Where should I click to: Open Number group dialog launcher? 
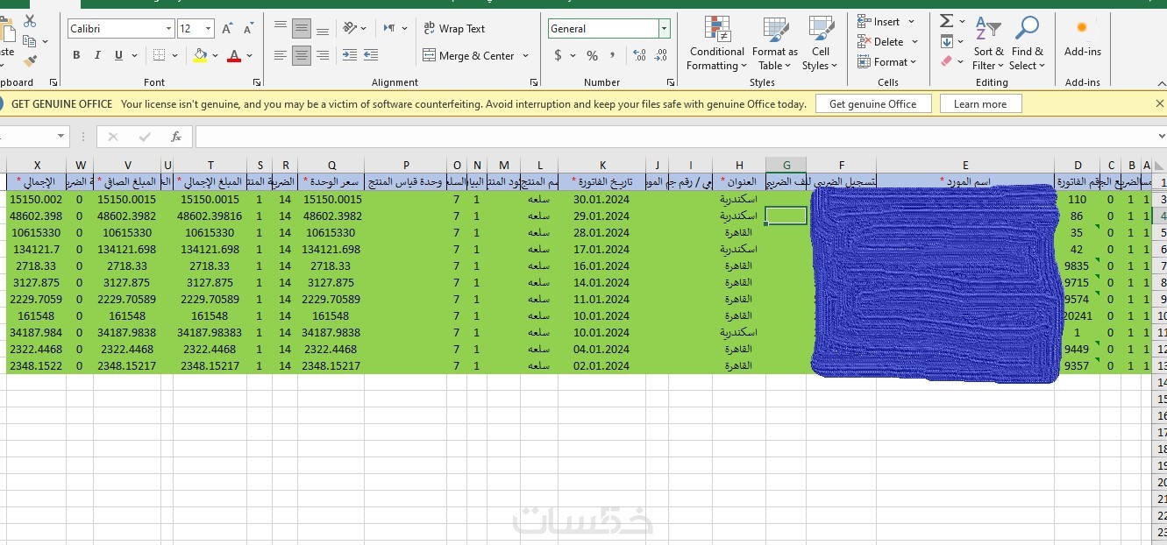(x=671, y=82)
